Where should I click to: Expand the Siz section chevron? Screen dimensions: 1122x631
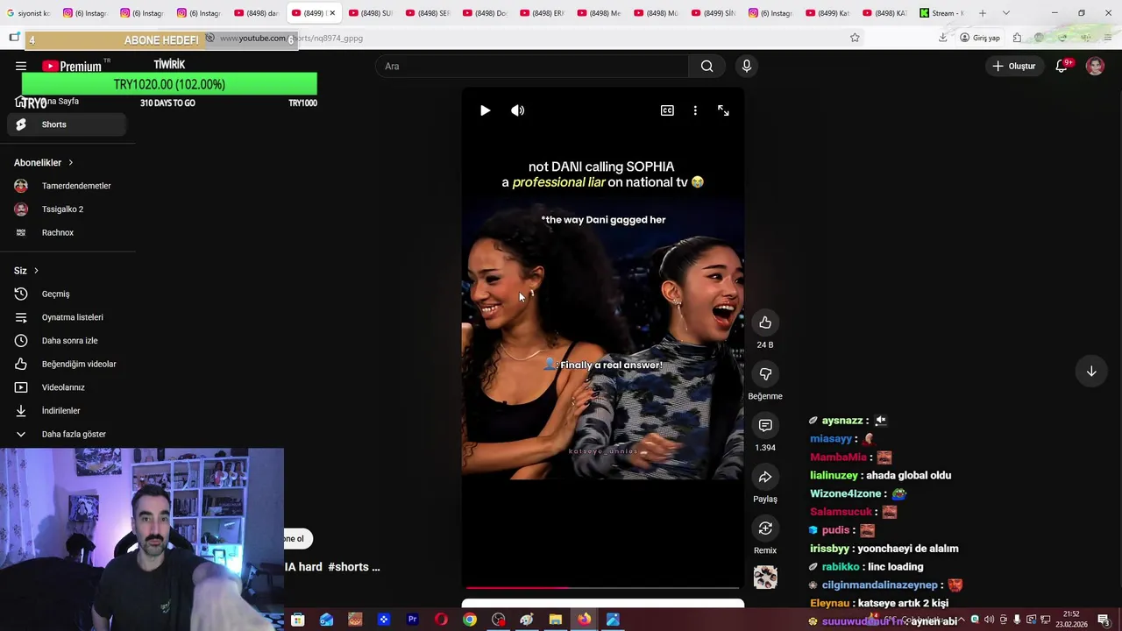[x=36, y=271]
